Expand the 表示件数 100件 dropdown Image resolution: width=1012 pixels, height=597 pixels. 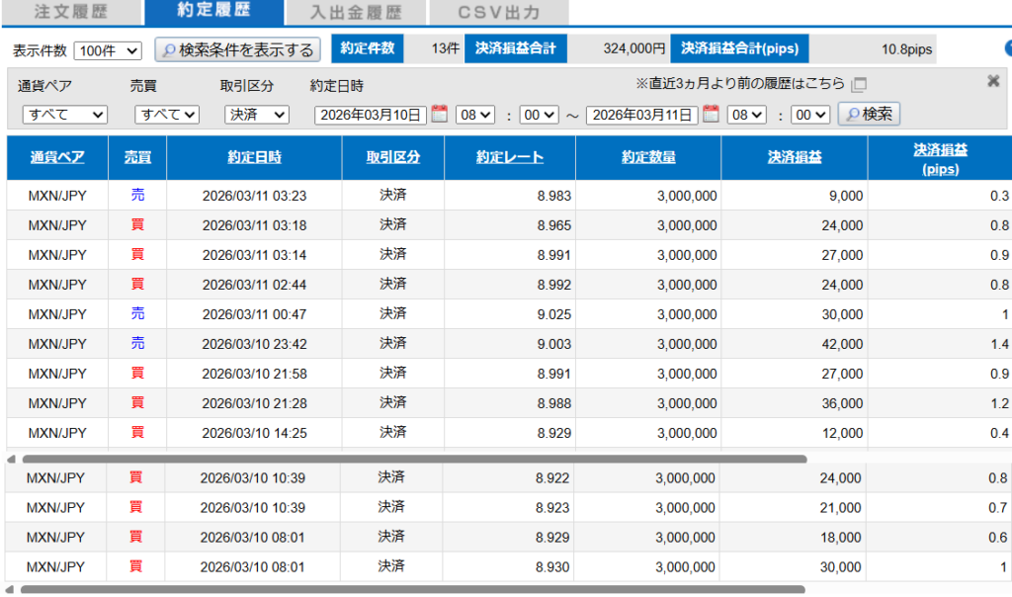(108, 50)
